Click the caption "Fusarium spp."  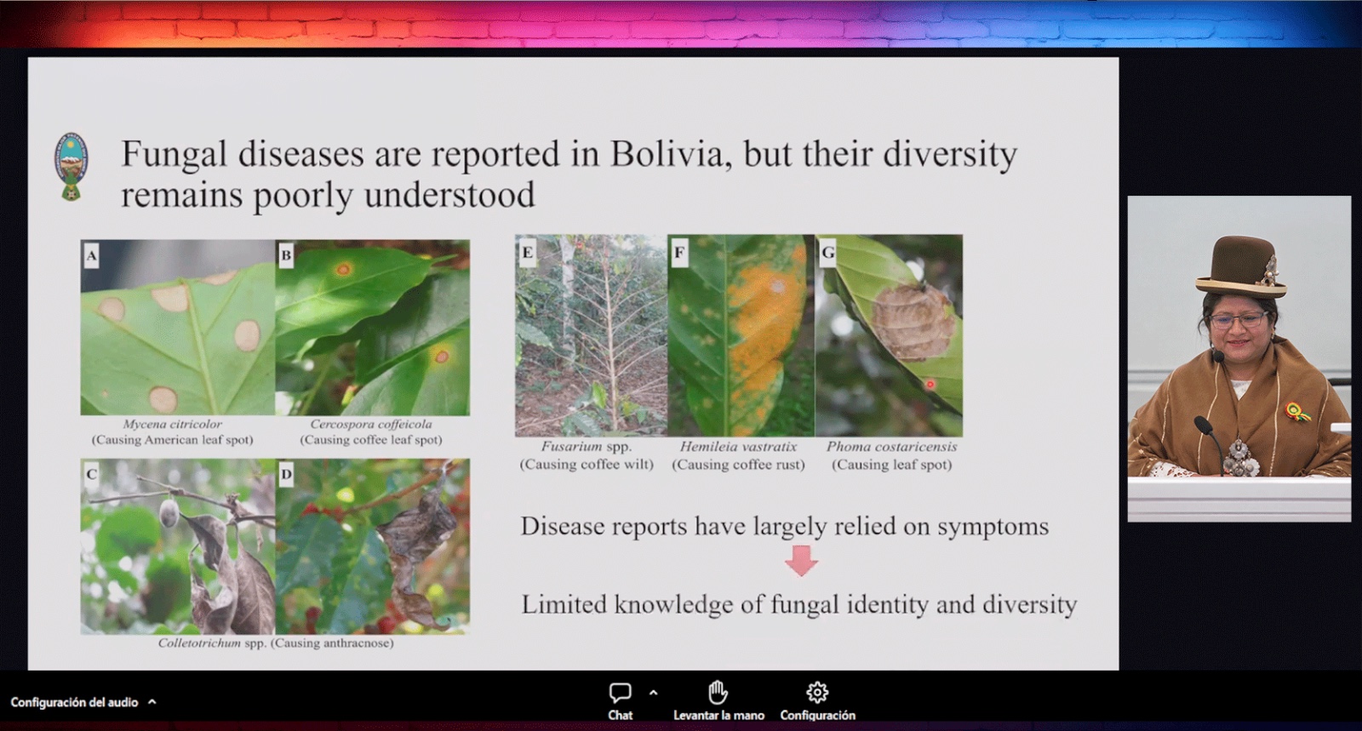[587, 446]
